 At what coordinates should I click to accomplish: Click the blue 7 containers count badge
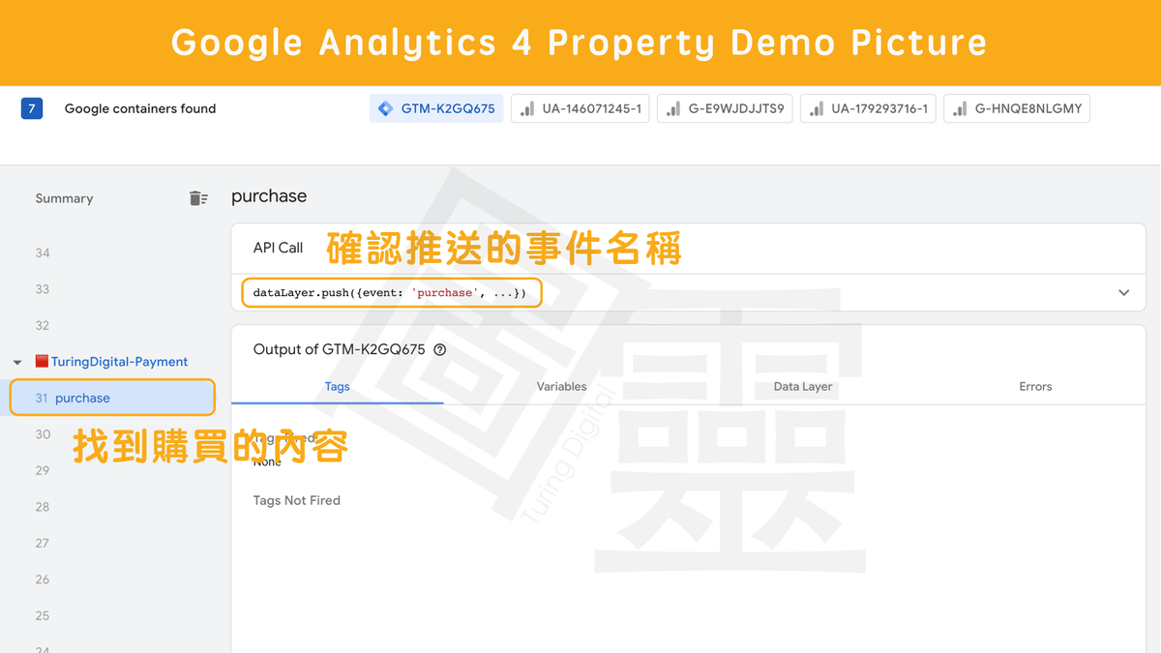(x=32, y=108)
